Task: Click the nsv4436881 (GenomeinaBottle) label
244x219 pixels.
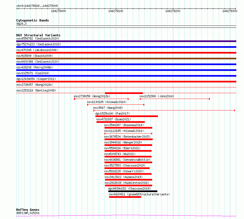Action: pyautogui.click(x=127, y=160)
